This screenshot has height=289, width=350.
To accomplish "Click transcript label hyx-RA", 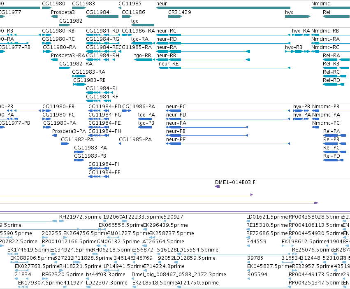I will [301, 31].
